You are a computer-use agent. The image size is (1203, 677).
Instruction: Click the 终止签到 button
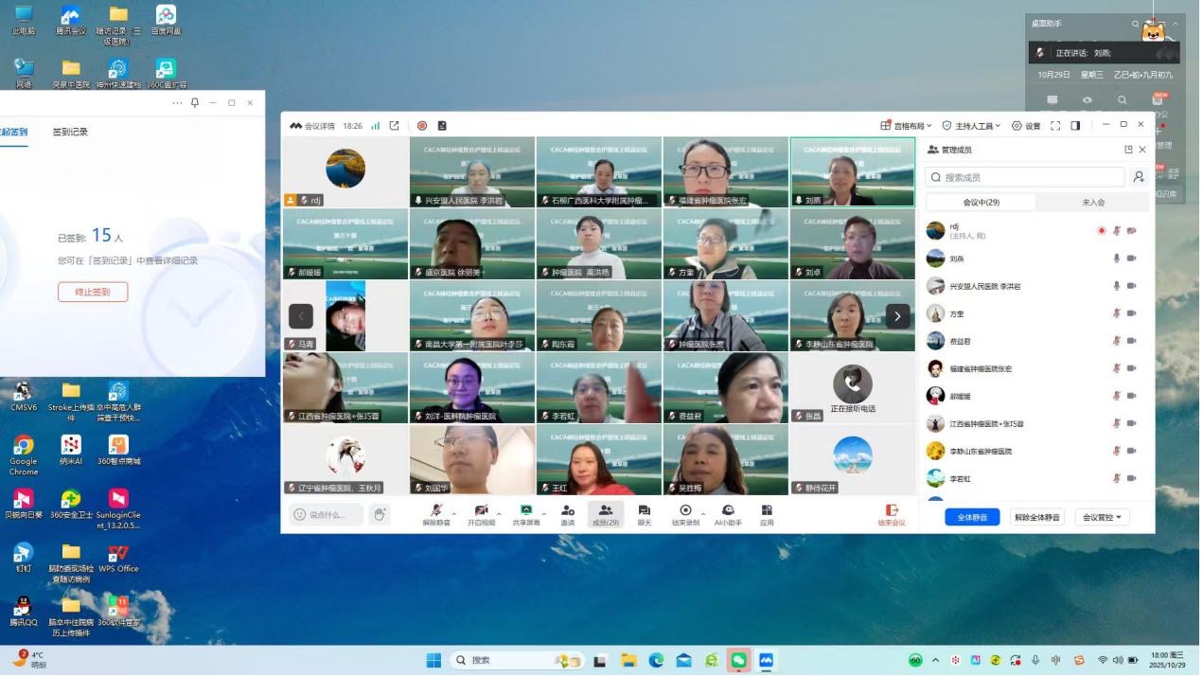93,293
